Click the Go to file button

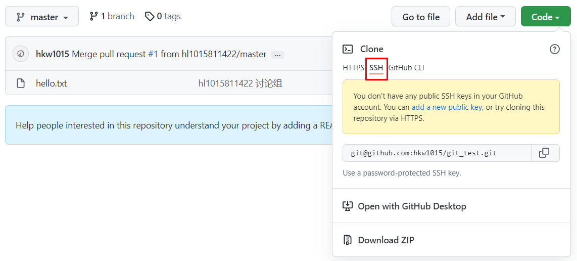coord(420,17)
